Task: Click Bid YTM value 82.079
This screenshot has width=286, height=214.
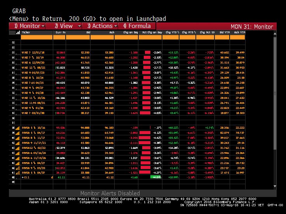Action: tap(225, 133)
